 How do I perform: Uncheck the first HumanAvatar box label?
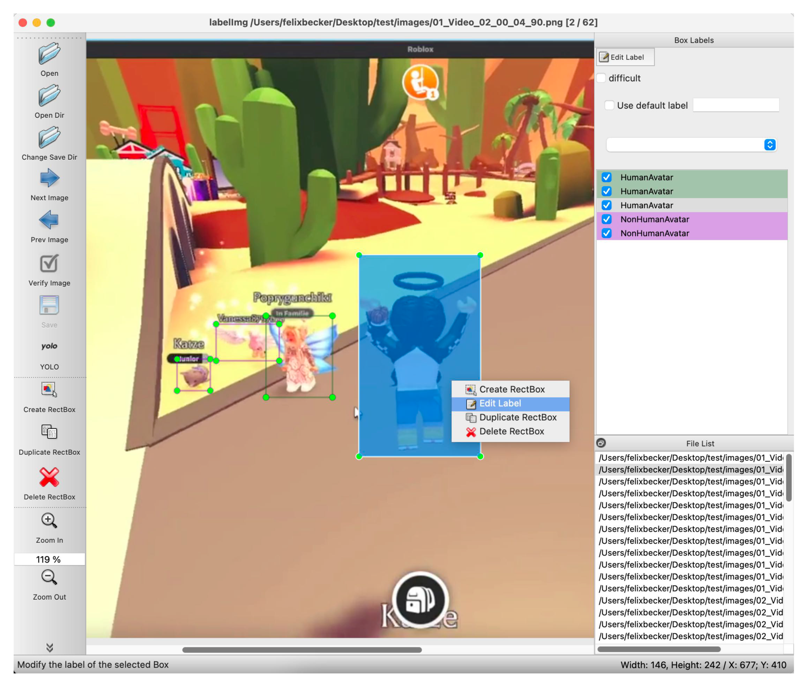(606, 177)
